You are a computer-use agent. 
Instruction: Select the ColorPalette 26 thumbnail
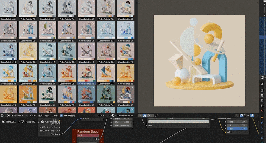pos(86,73)
